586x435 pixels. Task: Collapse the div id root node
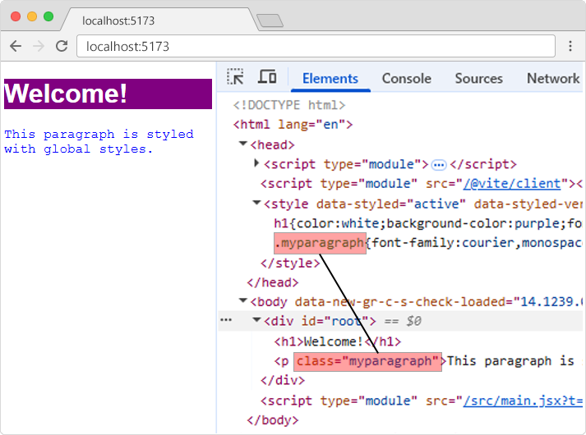[256, 321]
